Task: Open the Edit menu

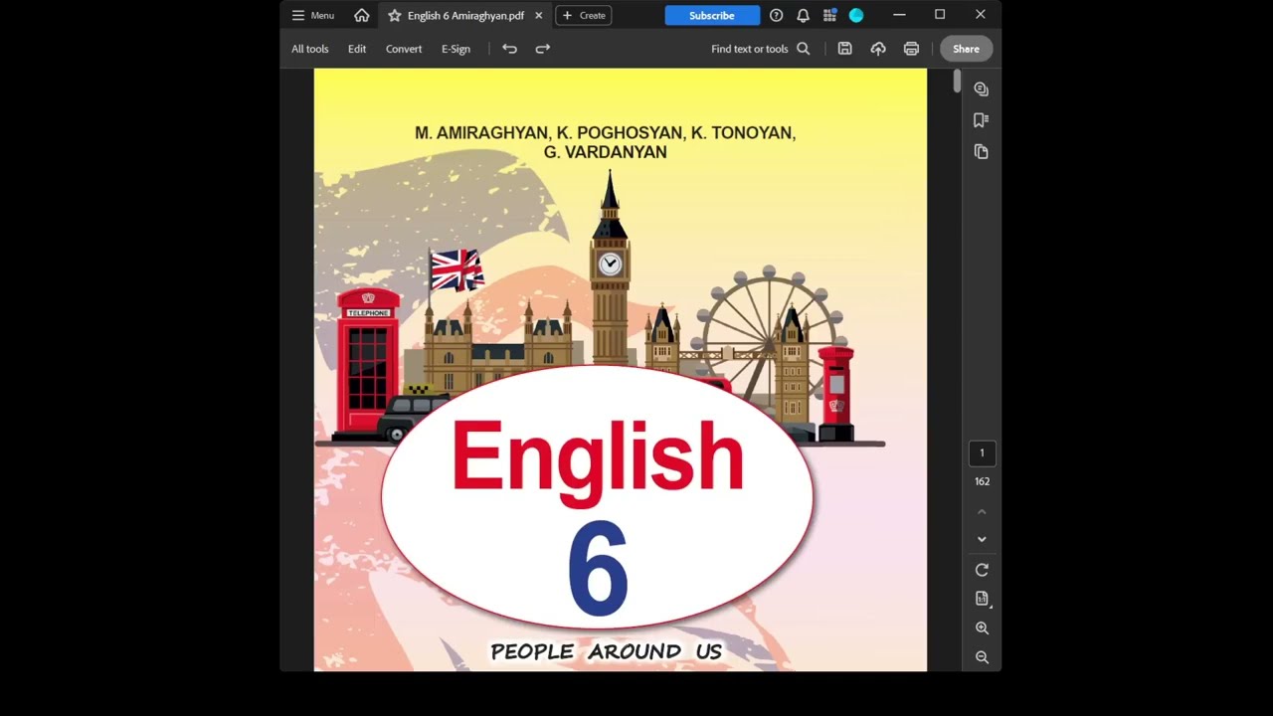Action: pyautogui.click(x=357, y=49)
